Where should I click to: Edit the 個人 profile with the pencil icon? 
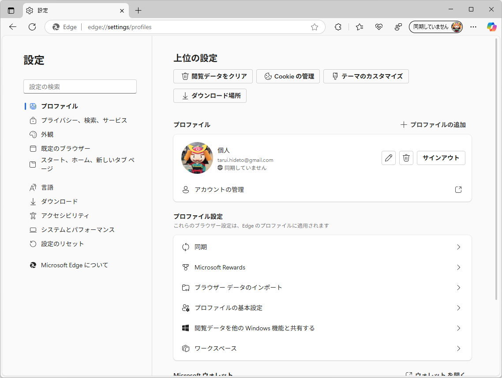click(x=389, y=158)
